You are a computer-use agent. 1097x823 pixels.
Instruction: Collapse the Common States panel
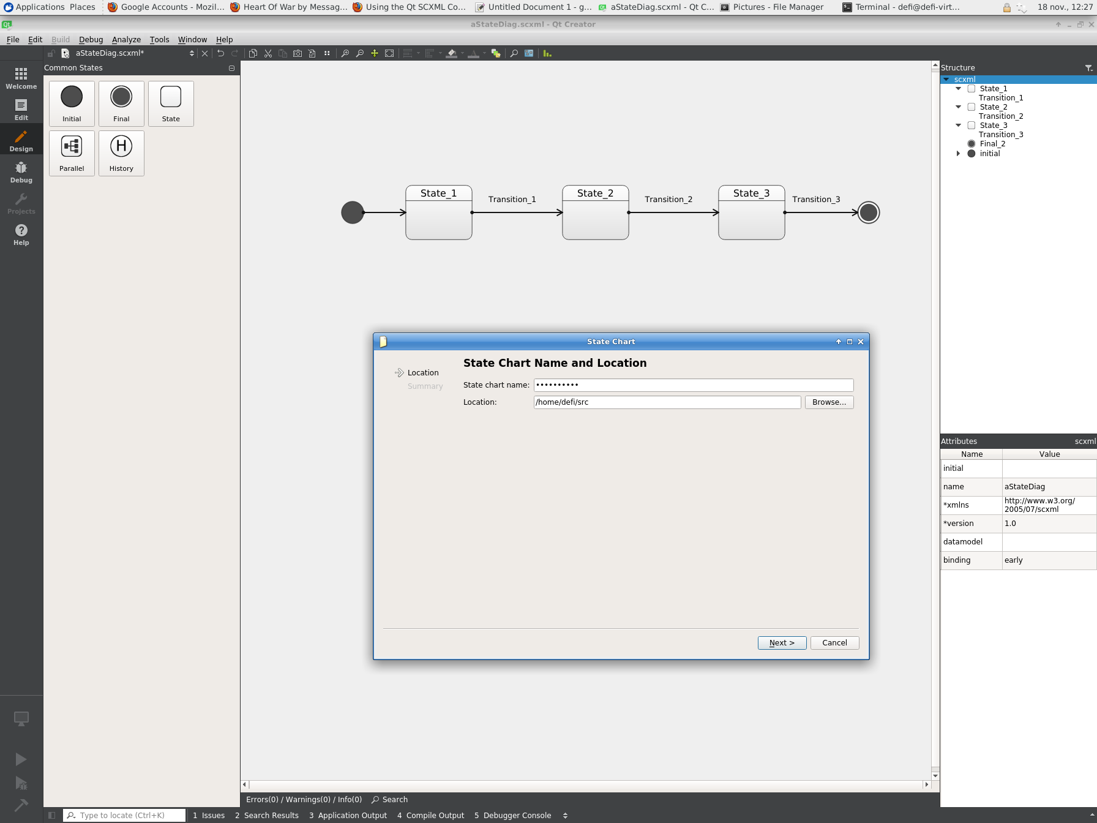click(231, 68)
